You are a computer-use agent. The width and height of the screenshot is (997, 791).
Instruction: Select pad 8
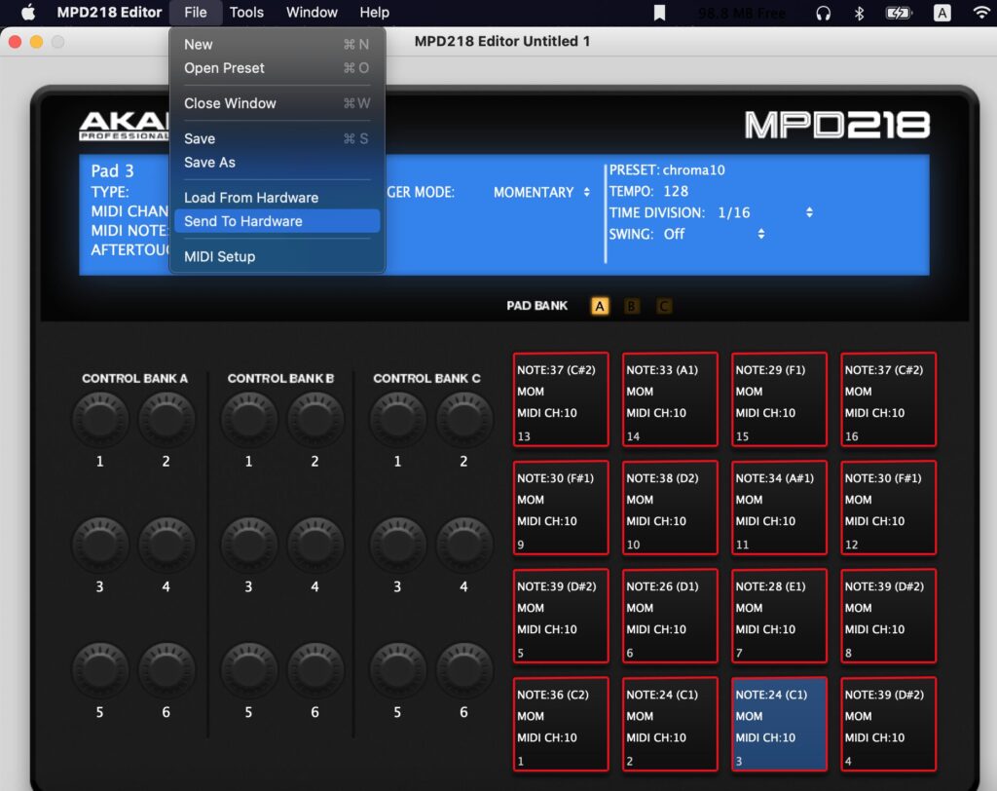(x=888, y=616)
